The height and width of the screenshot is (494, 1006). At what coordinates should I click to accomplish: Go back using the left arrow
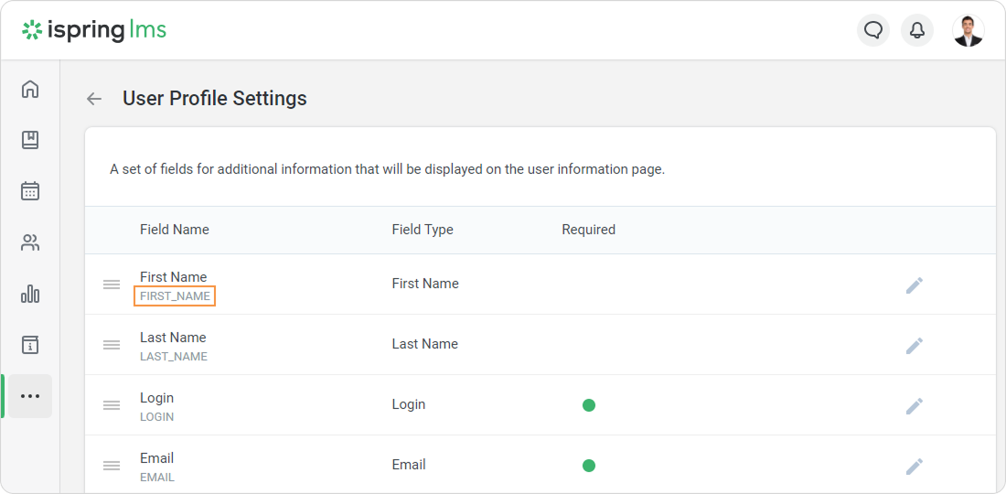pyautogui.click(x=94, y=99)
